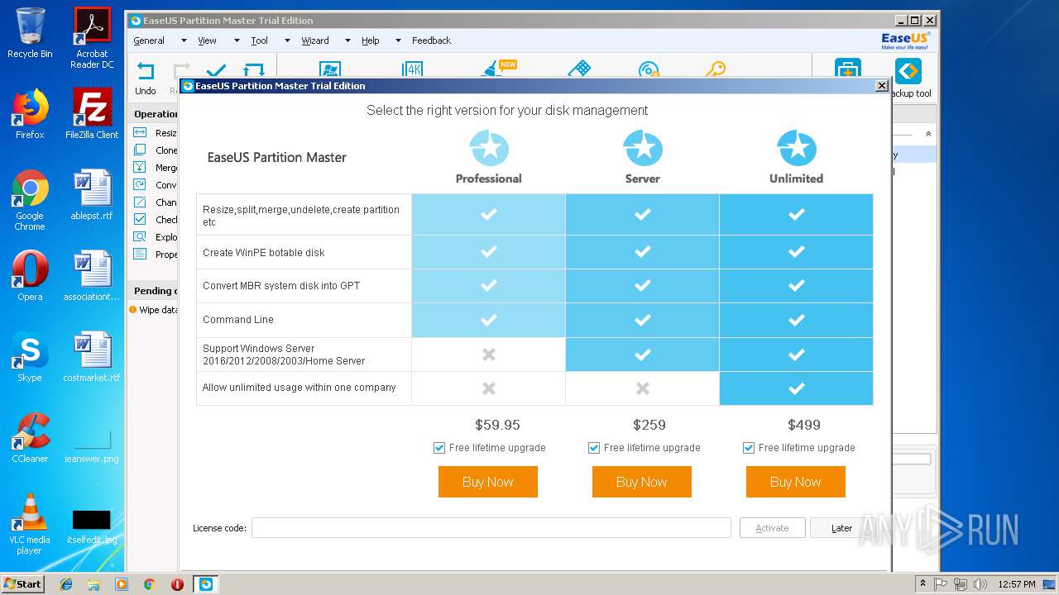Image resolution: width=1059 pixels, height=595 pixels.
Task: Click the Windows Start button
Action: pyautogui.click(x=23, y=584)
